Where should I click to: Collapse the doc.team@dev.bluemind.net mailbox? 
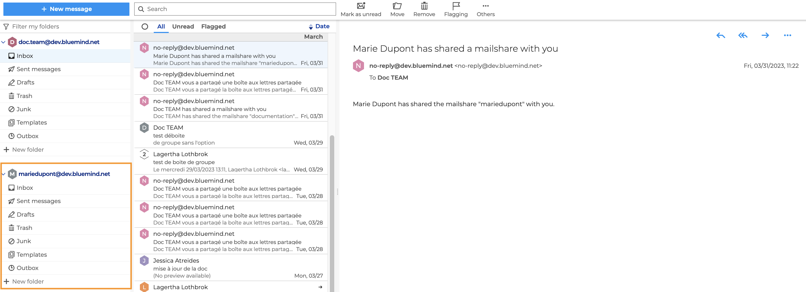point(3,42)
